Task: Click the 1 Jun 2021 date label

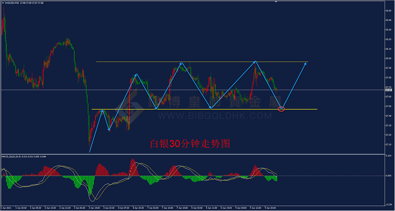Action: coord(7,208)
